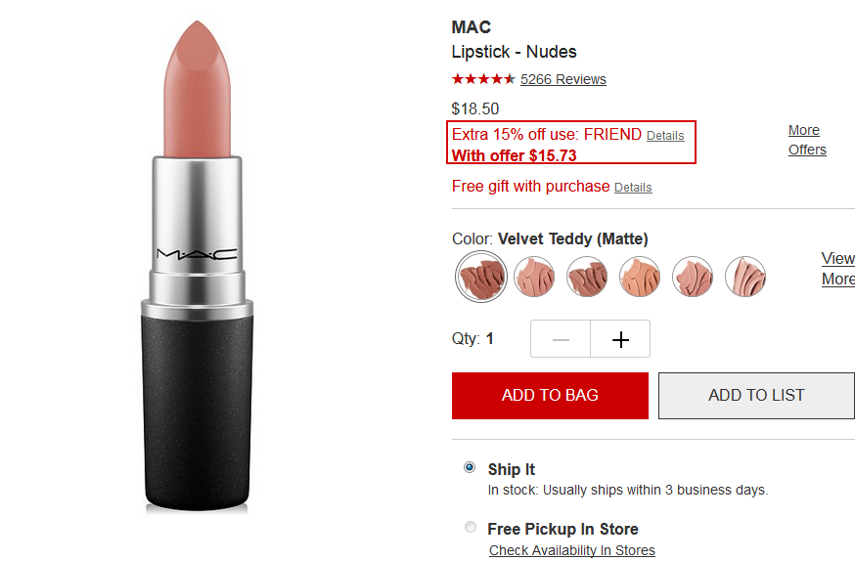Open the 5266 Reviews link
This screenshot has width=855, height=561.
click(x=563, y=79)
